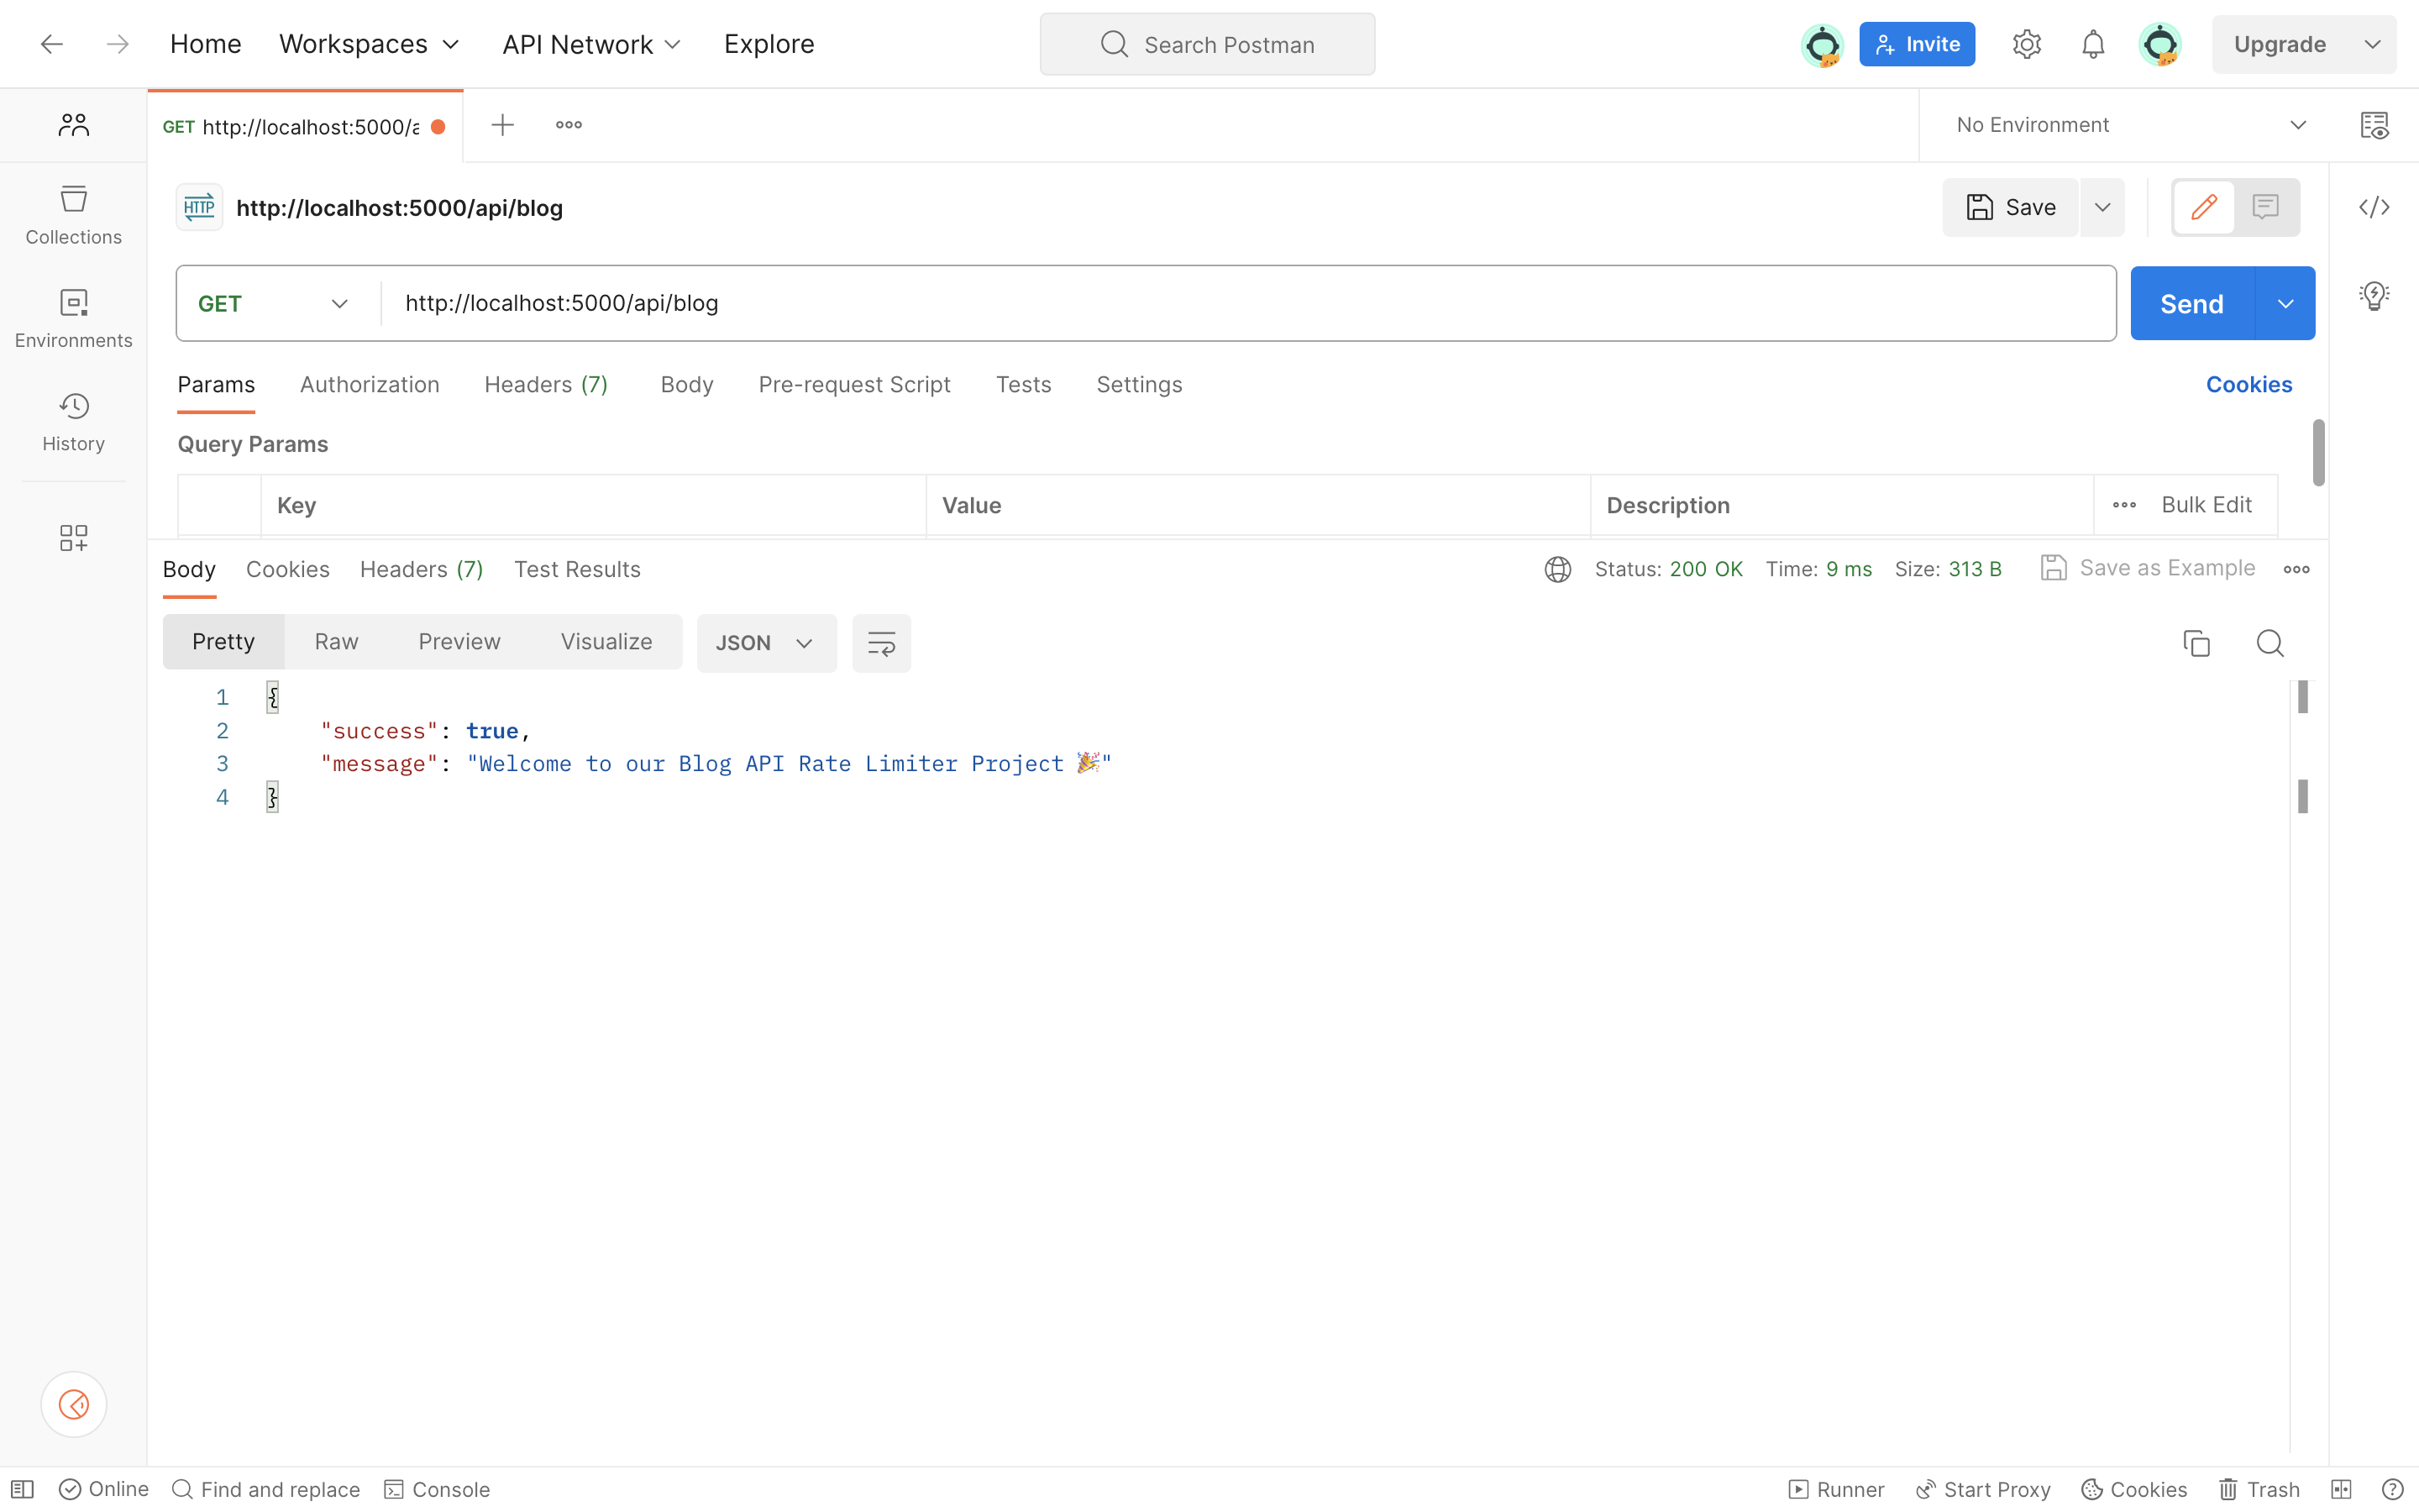Screen dimensions: 2419x1512
Task: Search within the response body
Action: click(2269, 643)
